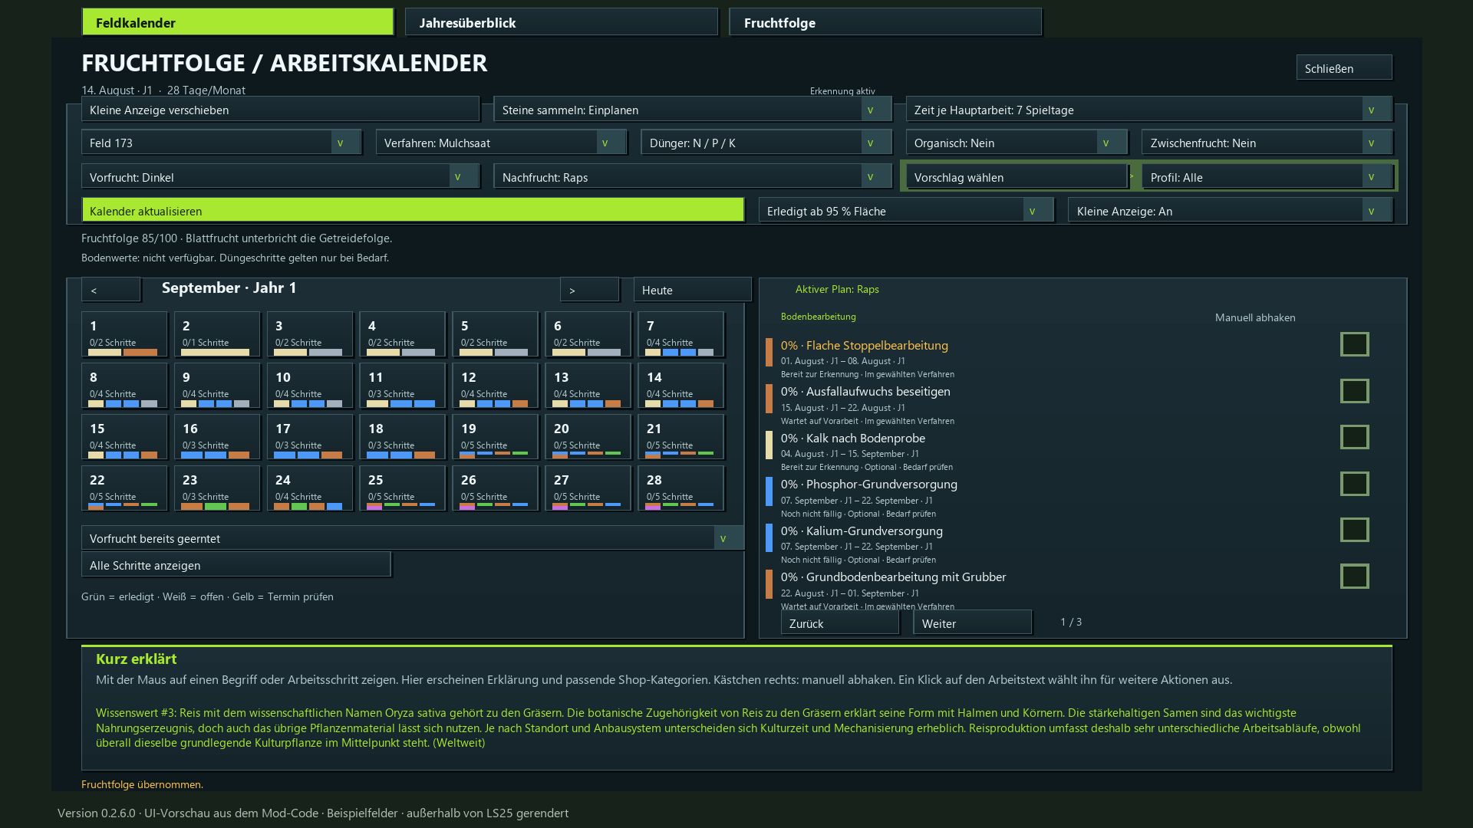Open the Jahresüberblick tab
Screen dimensions: 1473x828
562,22
